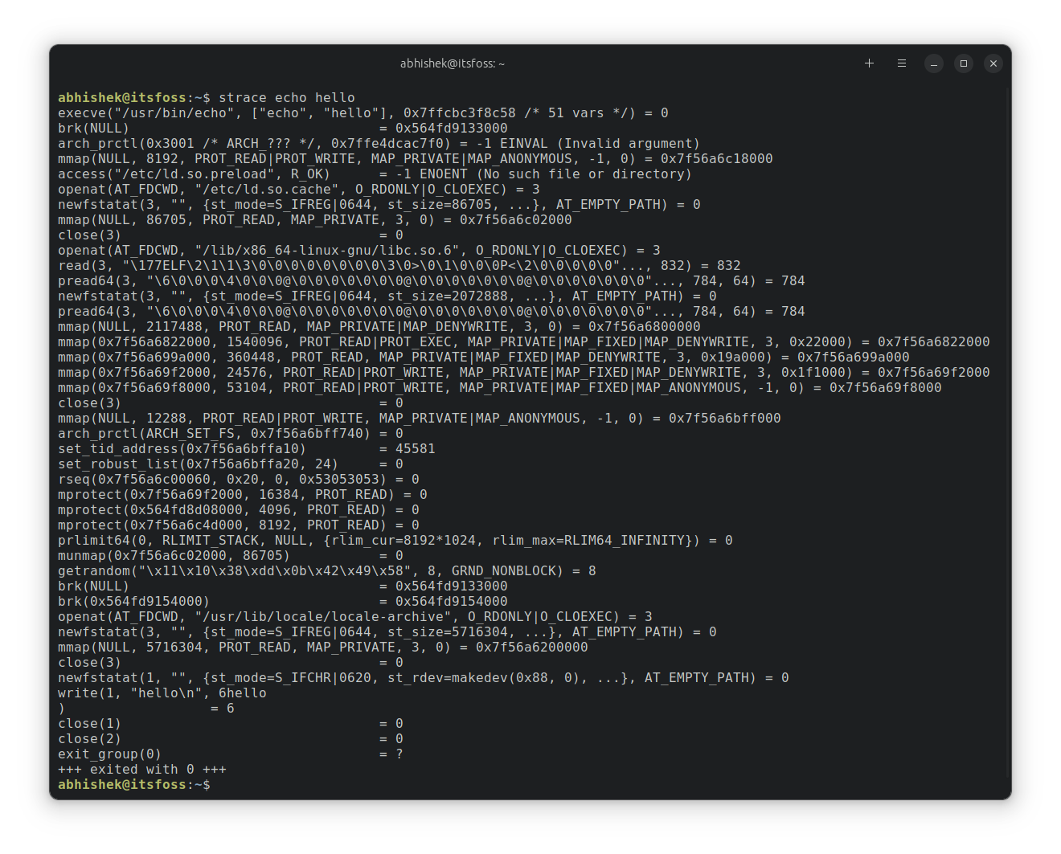Click the exit_group(0) line
This screenshot has width=1061, height=854.
click(x=231, y=754)
